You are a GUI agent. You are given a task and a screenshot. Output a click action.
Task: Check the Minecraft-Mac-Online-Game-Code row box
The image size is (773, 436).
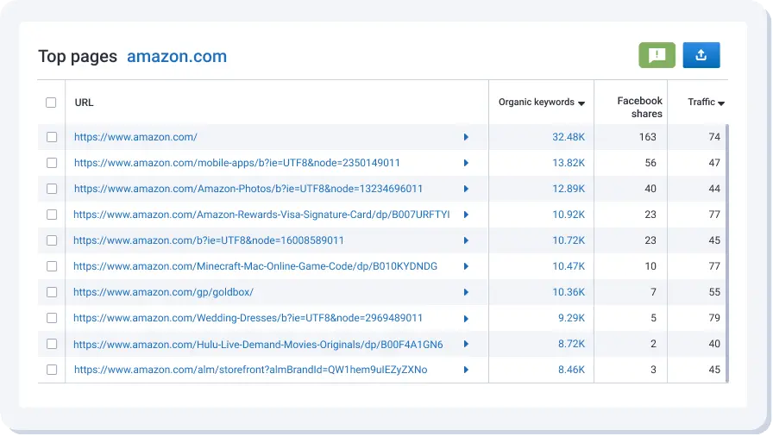coord(52,266)
